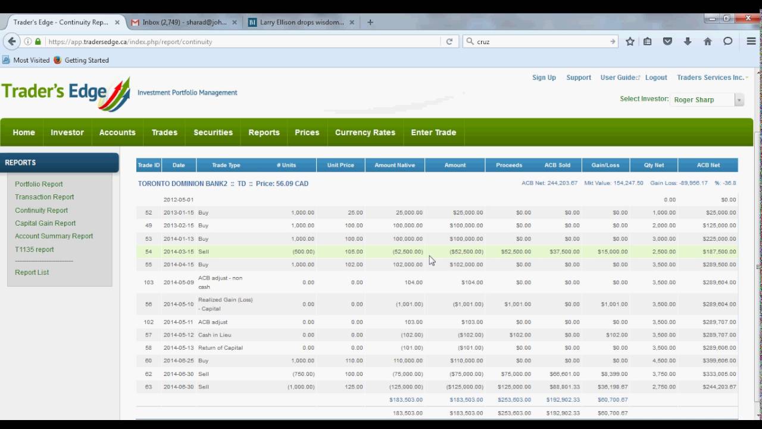This screenshot has width=762, height=429.
Task: Close the Gmail Inbox tab
Action: (235, 22)
